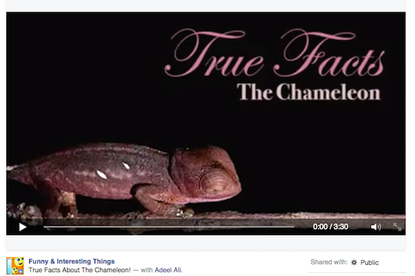Mute the video with the speaker icon

375,227
